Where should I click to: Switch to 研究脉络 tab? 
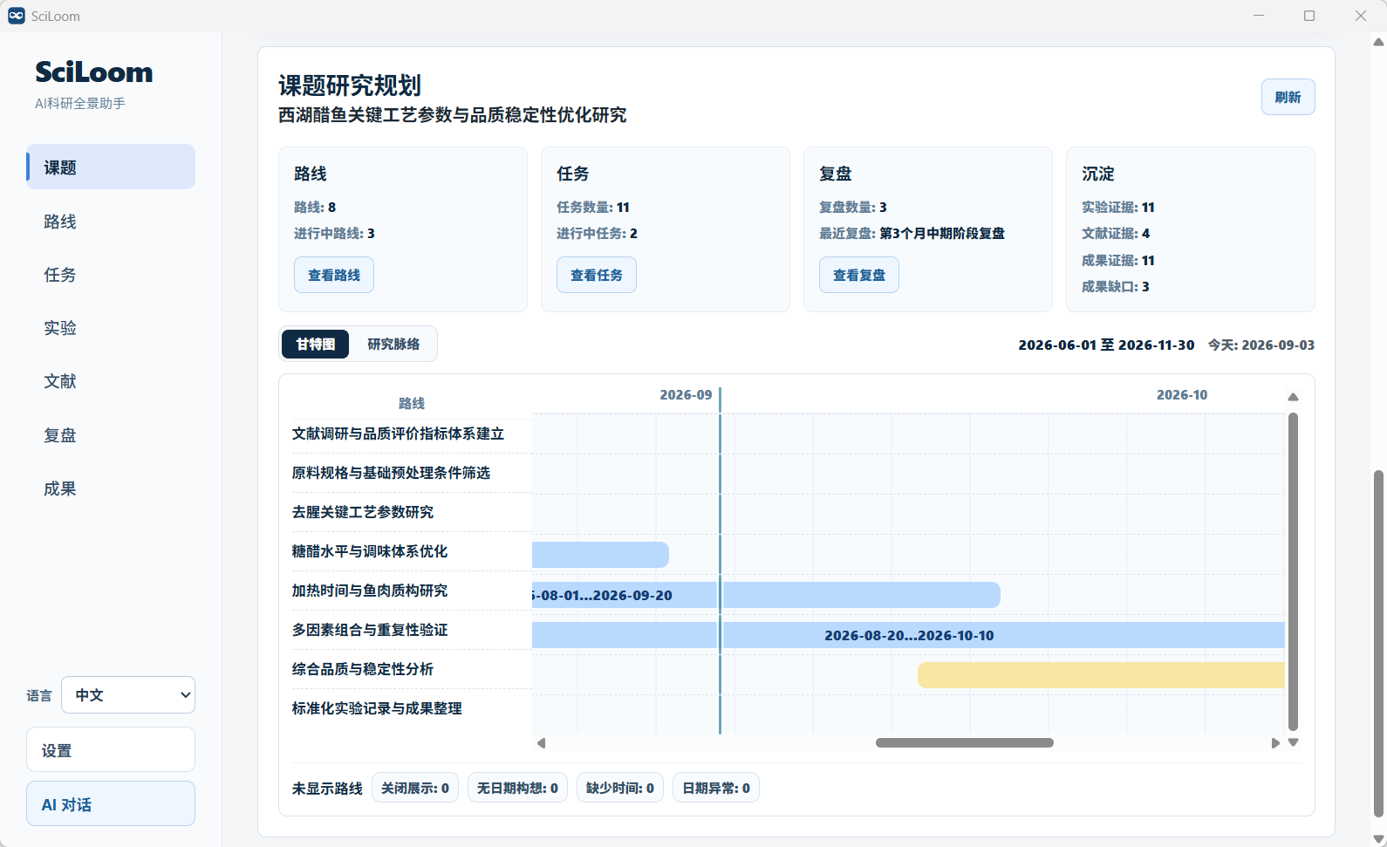(x=393, y=345)
